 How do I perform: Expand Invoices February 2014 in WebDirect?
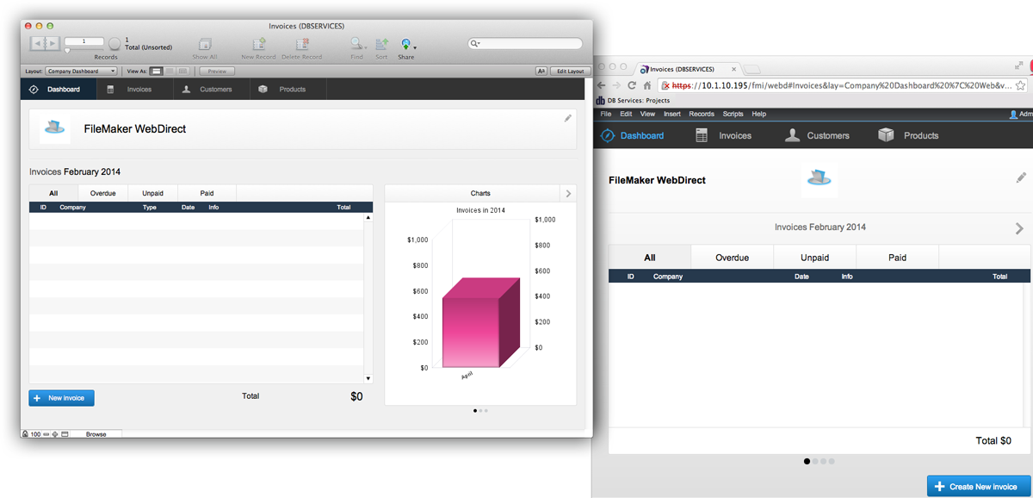click(x=1019, y=227)
